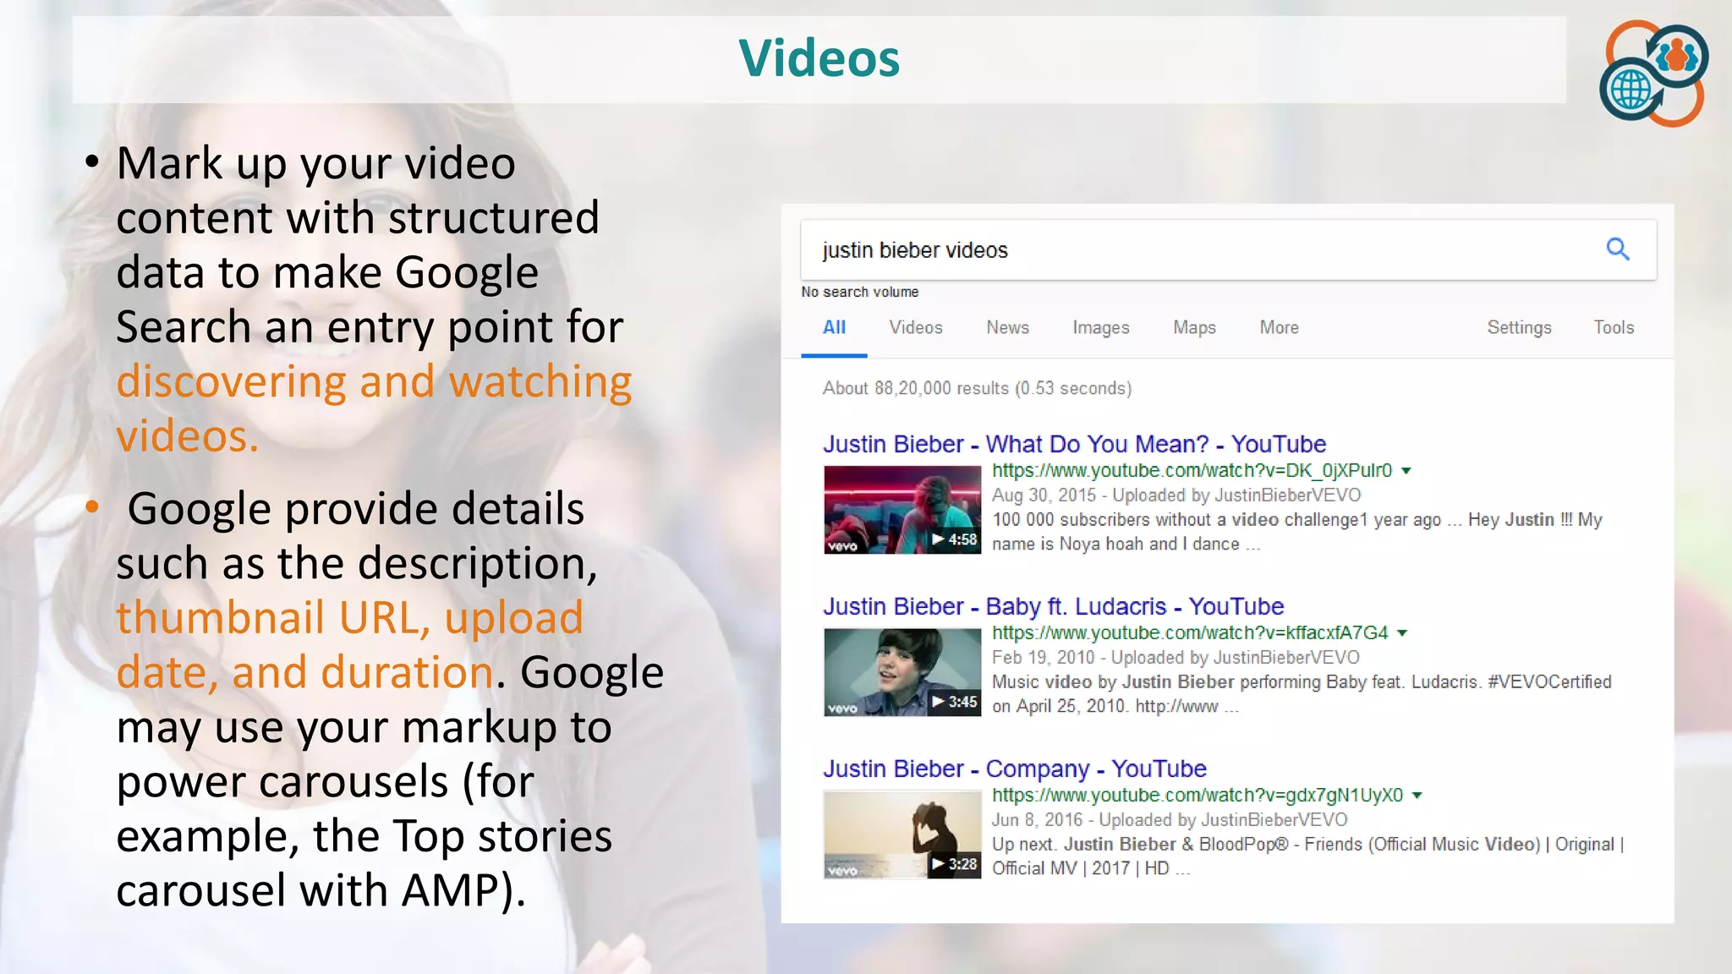Click the description starting 'Music video by Justin Bieber'
The width and height of the screenshot is (1732, 974).
[x=1302, y=694]
